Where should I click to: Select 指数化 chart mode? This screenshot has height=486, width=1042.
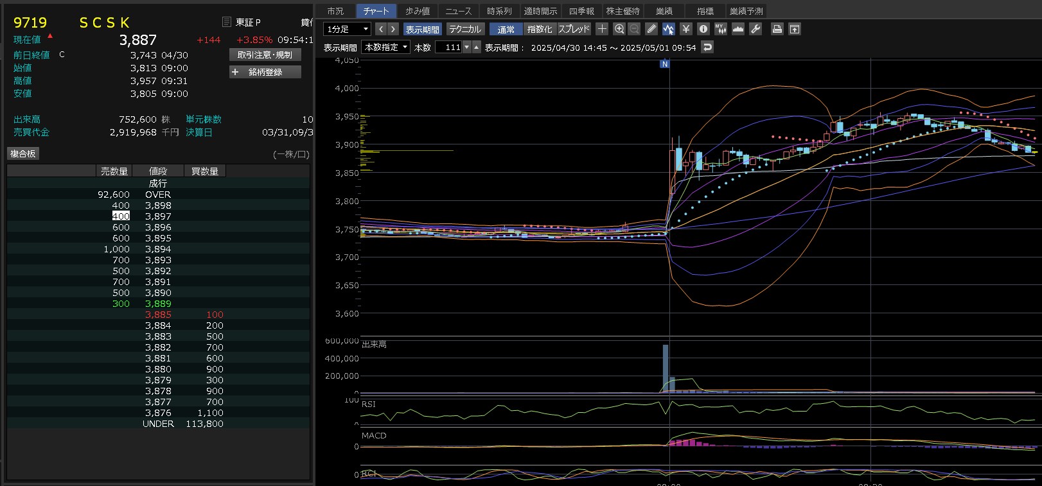click(540, 29)
